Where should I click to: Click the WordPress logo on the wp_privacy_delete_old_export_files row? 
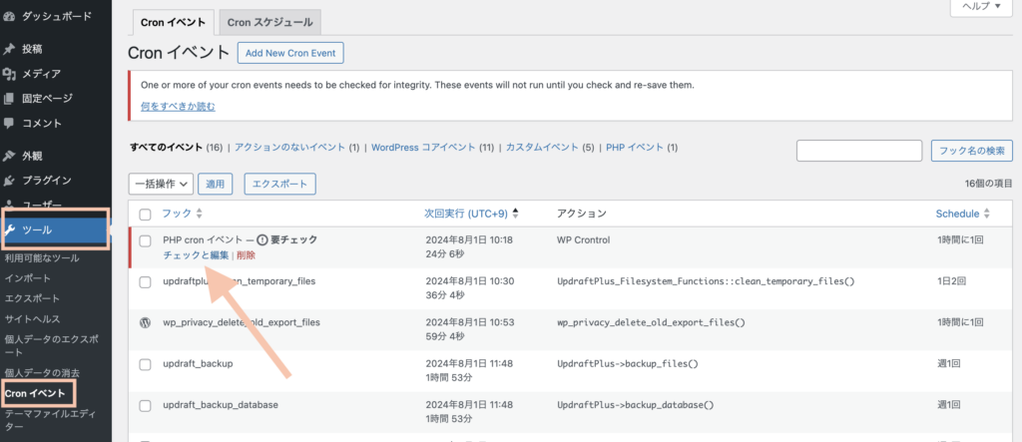point(146,322)
